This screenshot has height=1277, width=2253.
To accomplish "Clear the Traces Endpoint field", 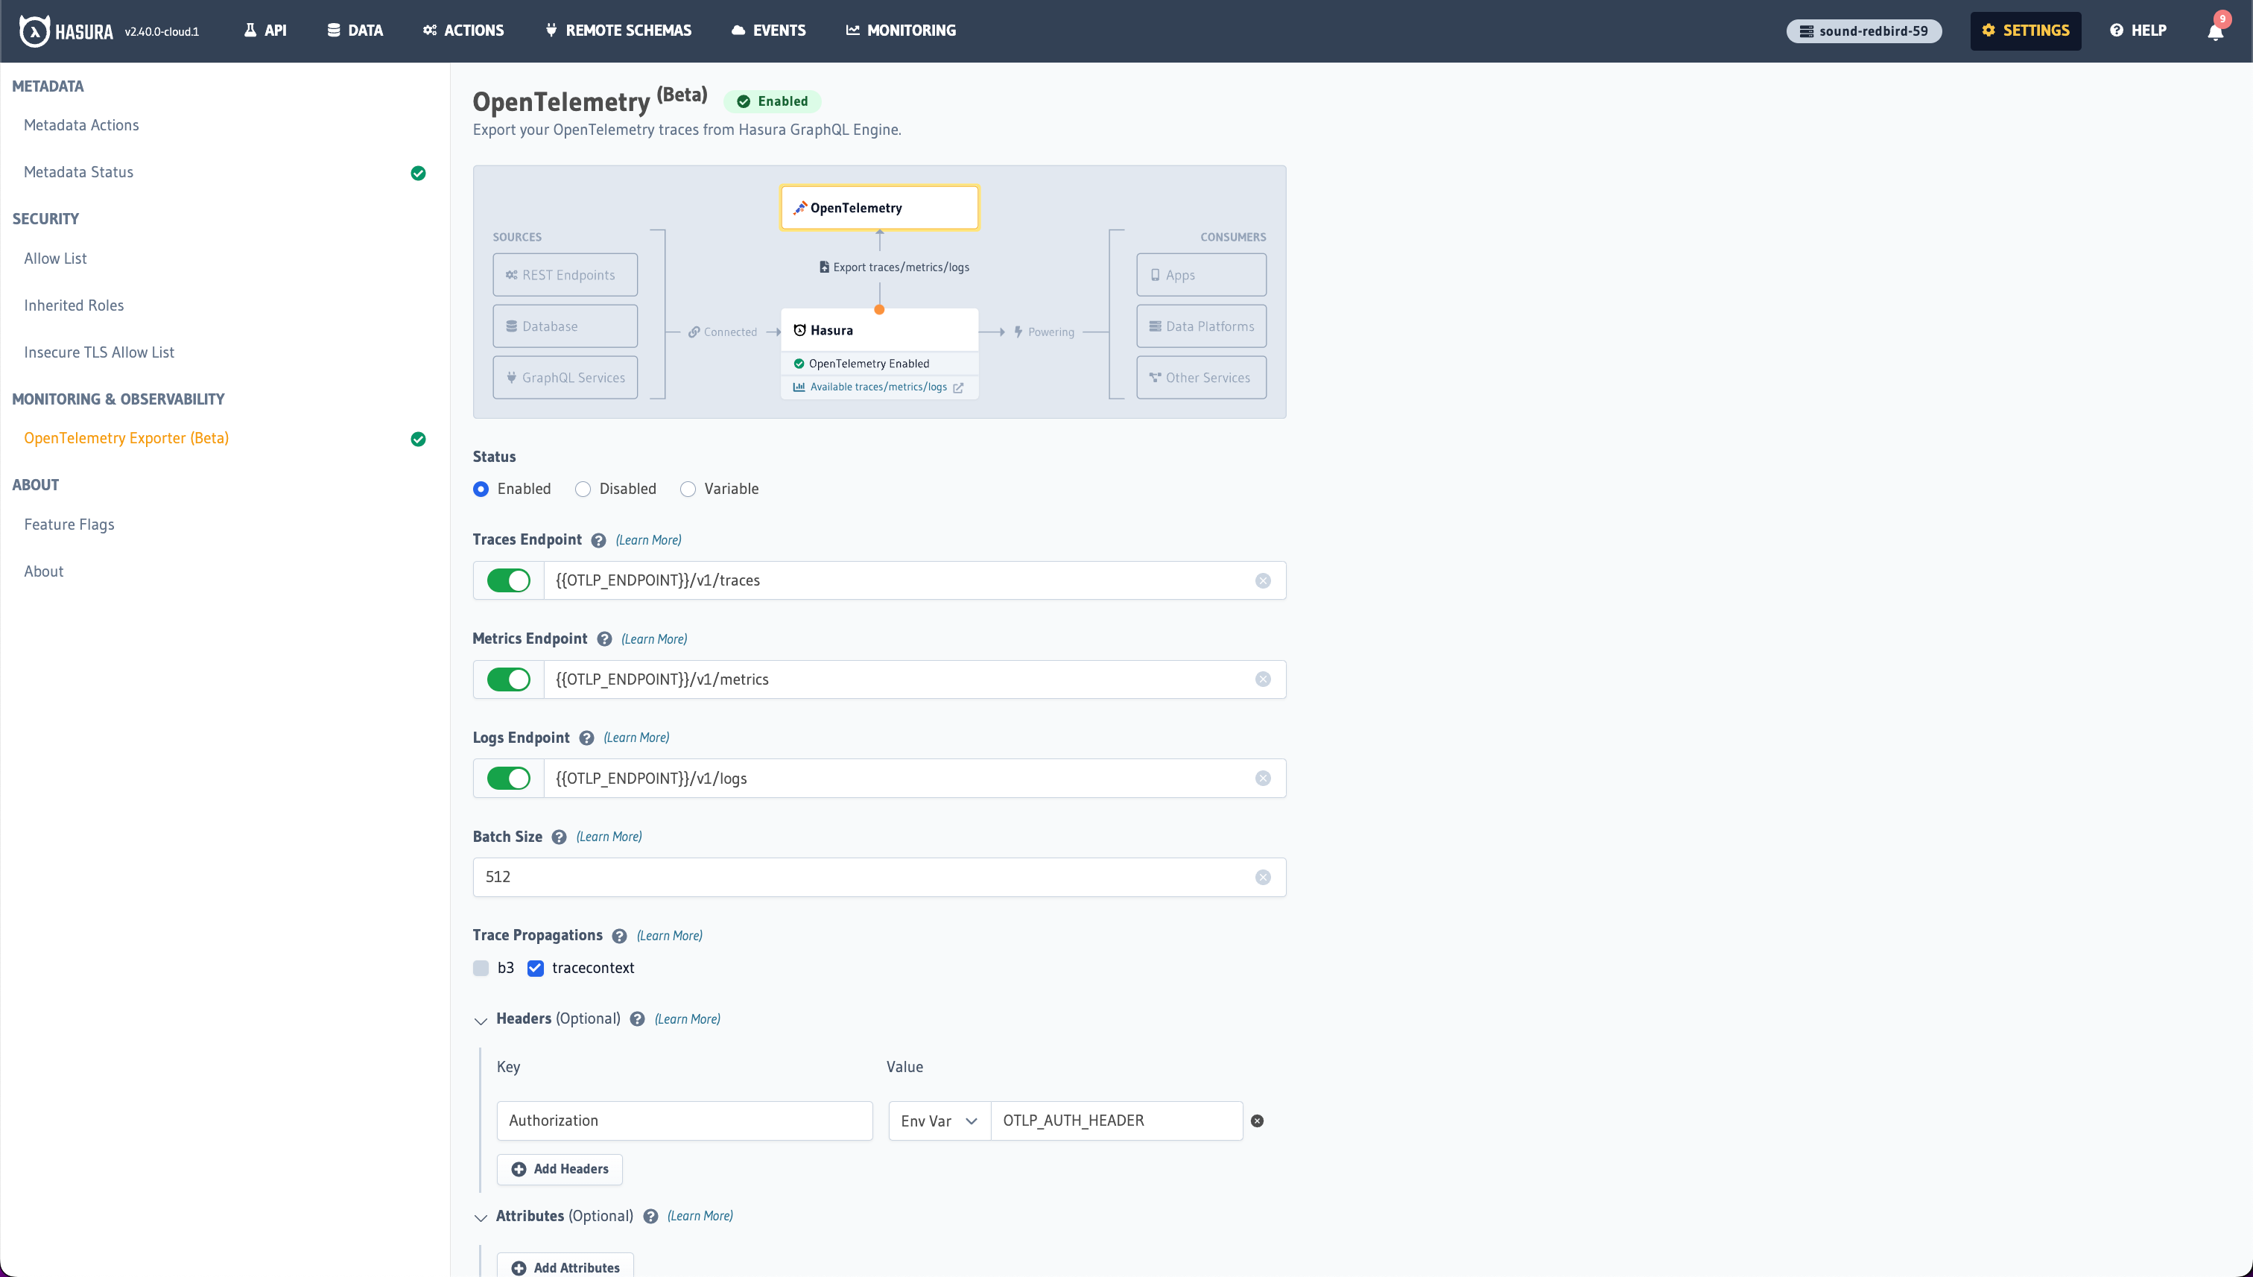I will click(1262, 580).
